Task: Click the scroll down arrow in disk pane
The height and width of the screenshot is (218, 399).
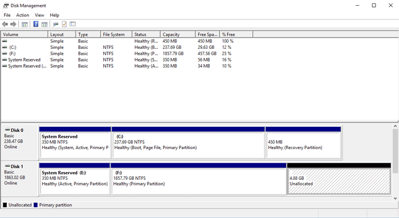Action: [x=396, y=199]
